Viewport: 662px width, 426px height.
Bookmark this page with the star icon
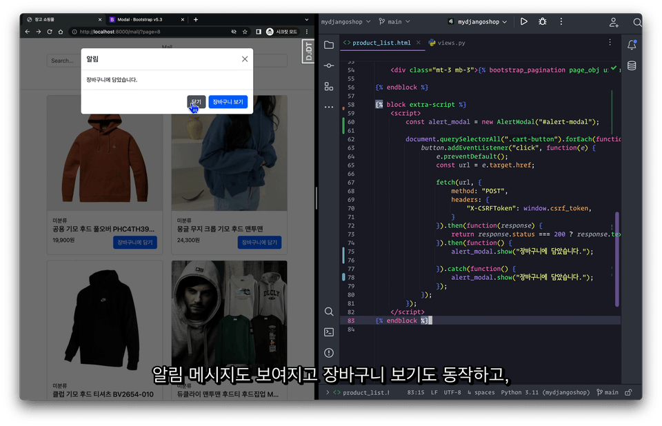(245, 32)
